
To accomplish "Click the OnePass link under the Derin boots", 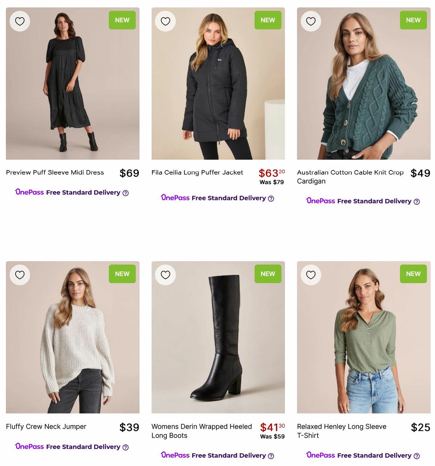I will (175, 455).
